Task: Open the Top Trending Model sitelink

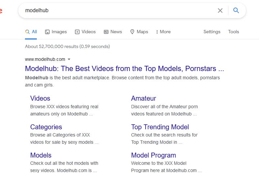Action: (x=160, y=127)
